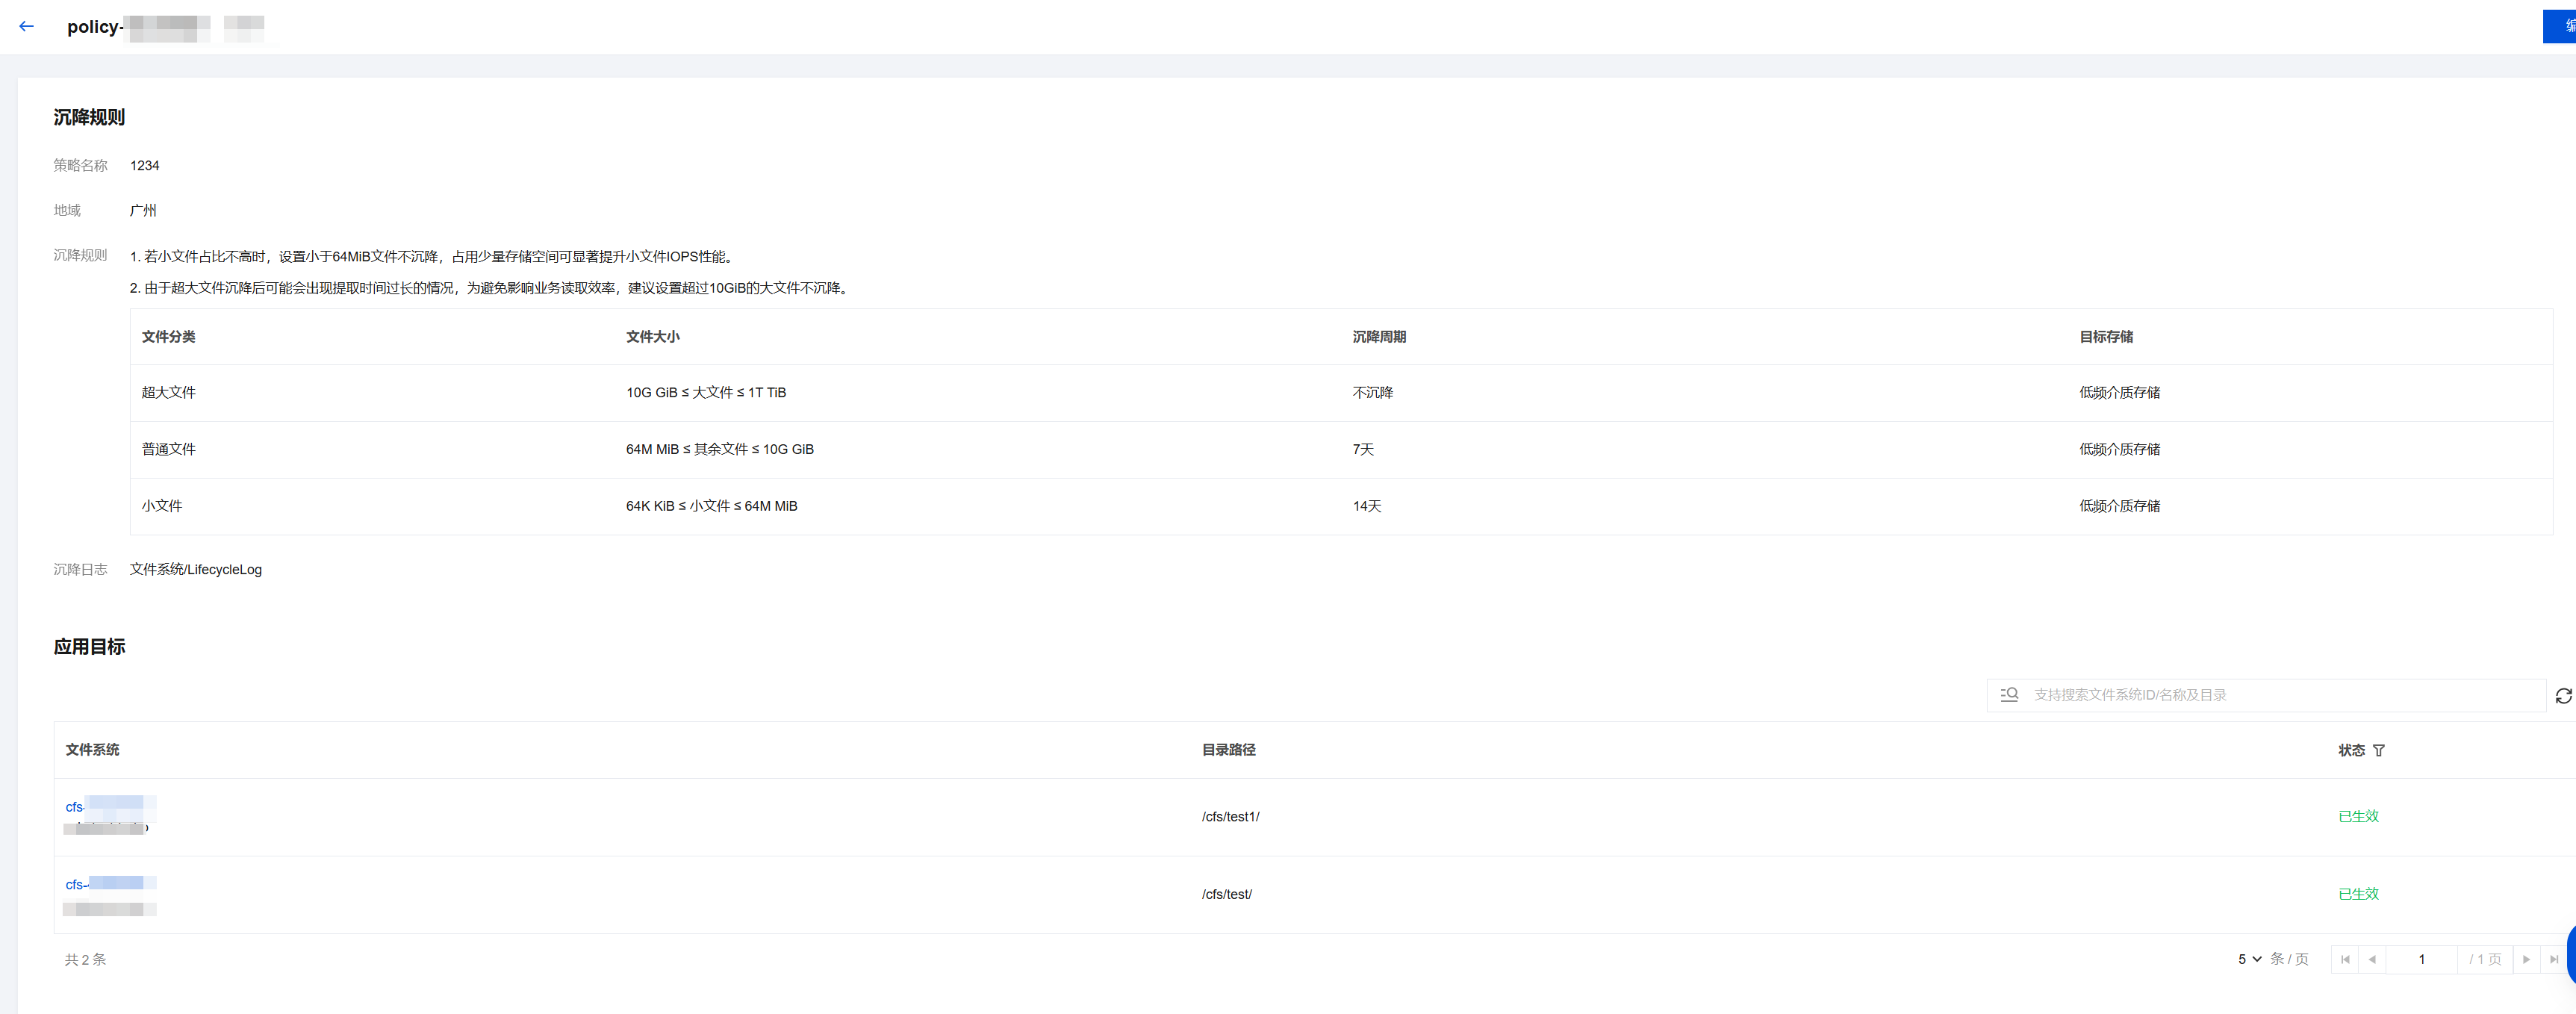Go to previous page arrow

point(2372,959)
